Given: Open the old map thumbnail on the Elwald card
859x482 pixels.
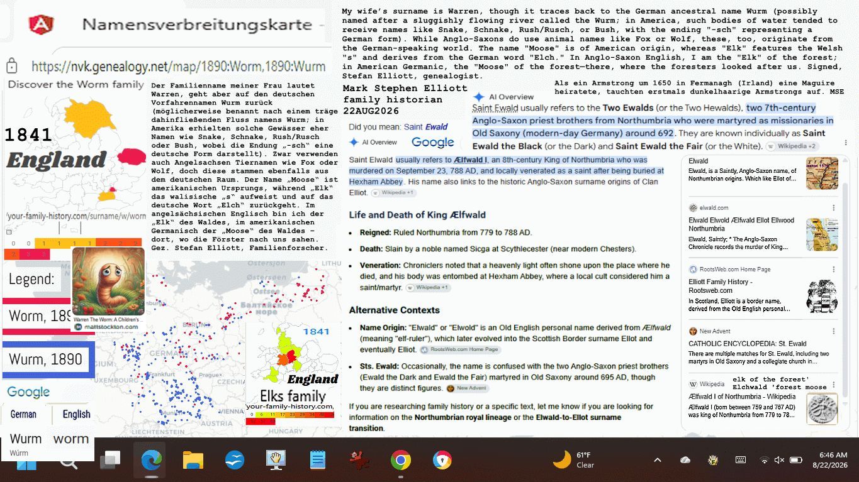Looking at the screenshot, I should 822,173.
